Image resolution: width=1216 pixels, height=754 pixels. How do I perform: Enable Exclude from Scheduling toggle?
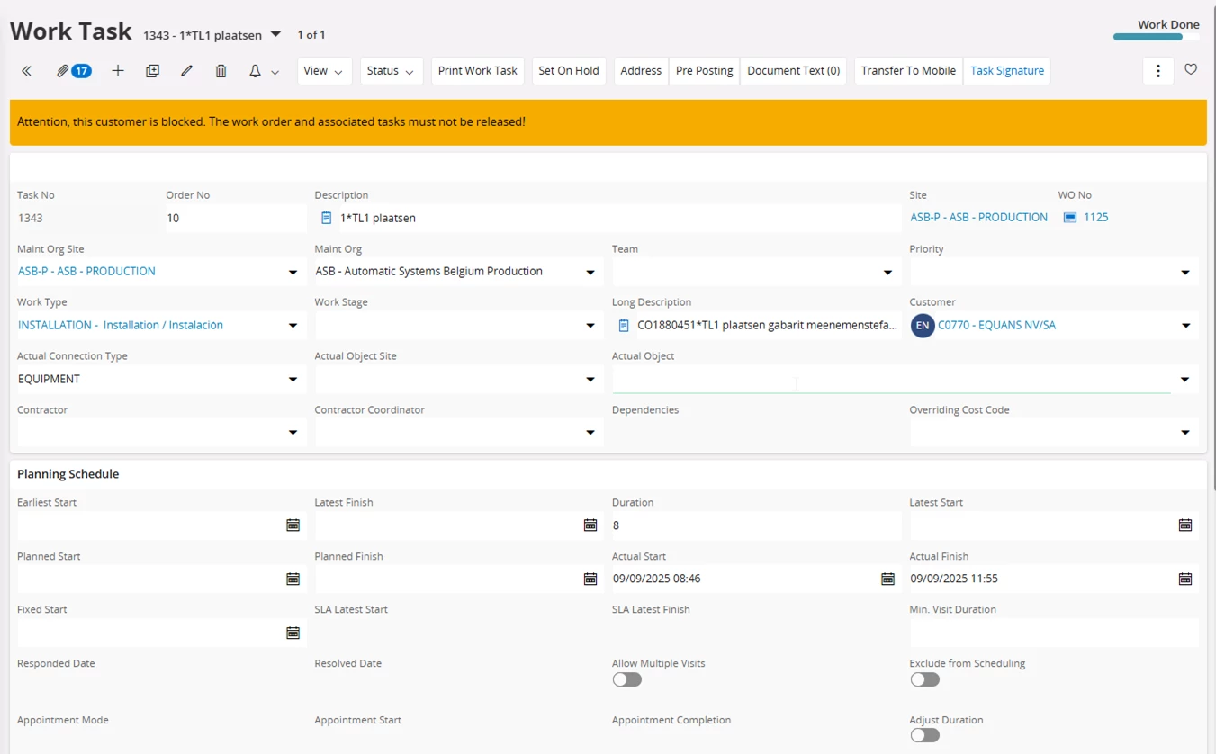(924, 680)
